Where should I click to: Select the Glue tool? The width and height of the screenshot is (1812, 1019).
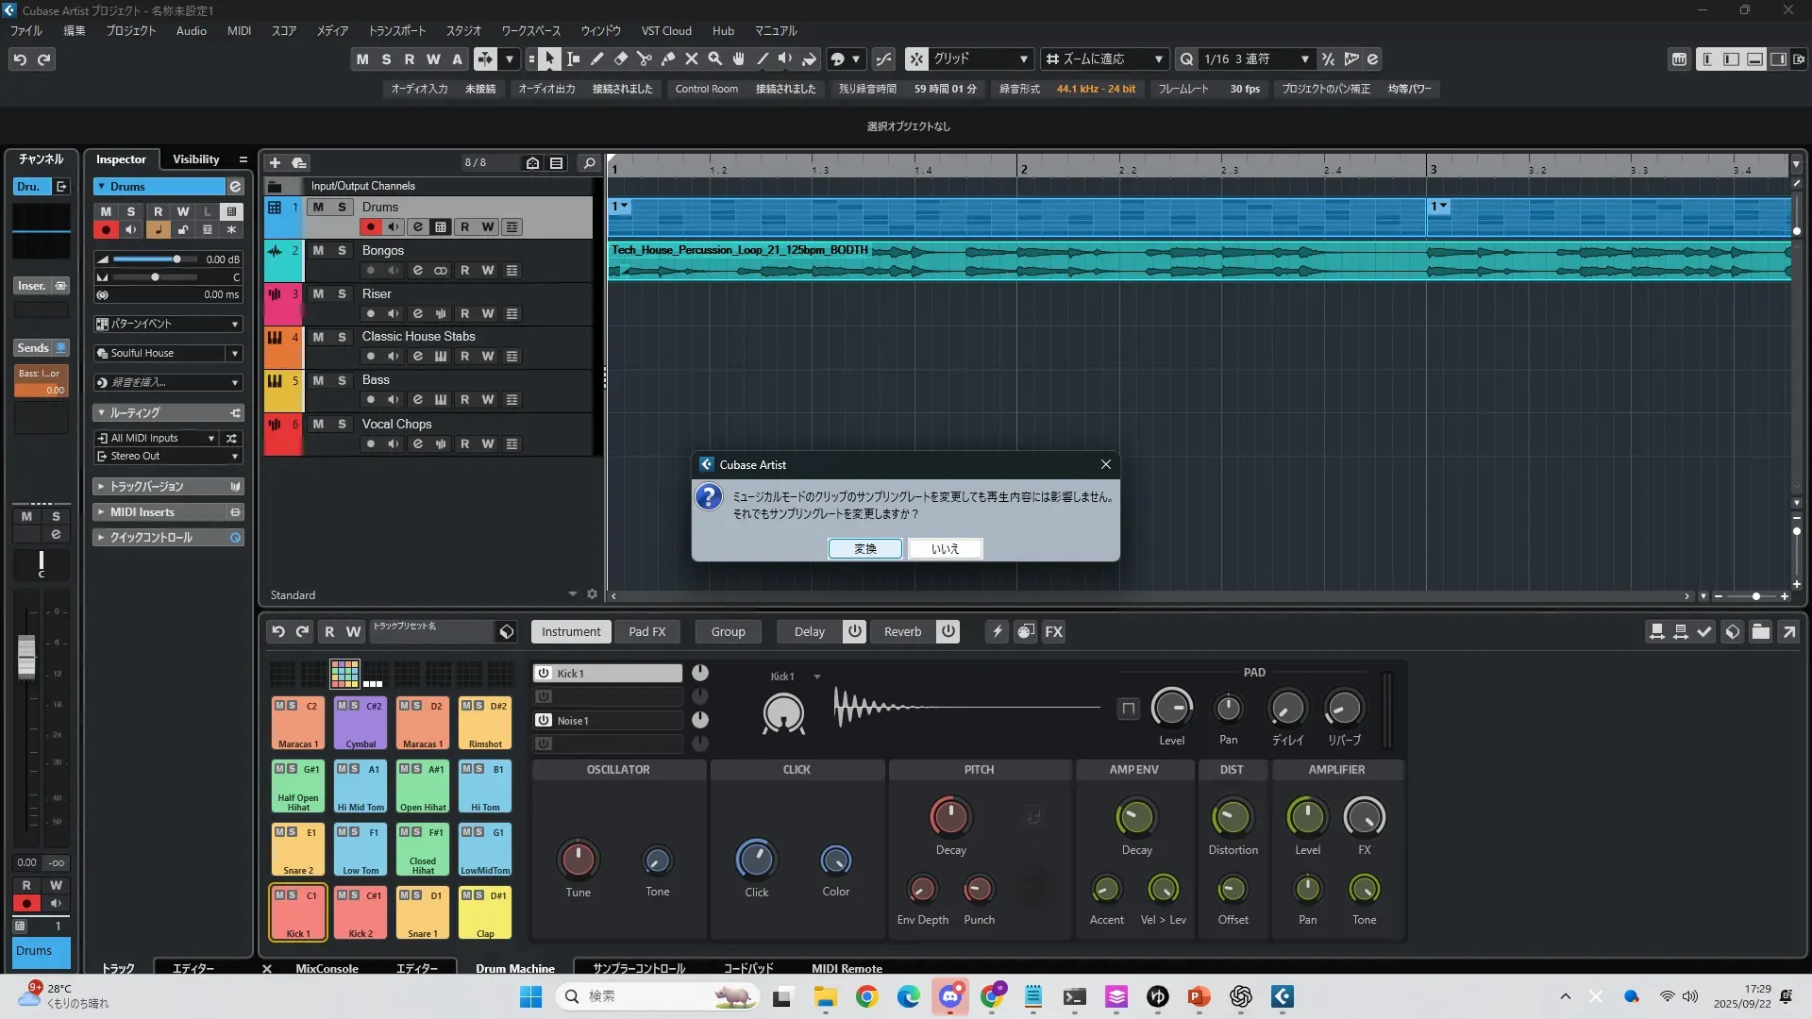click(668, 59)
